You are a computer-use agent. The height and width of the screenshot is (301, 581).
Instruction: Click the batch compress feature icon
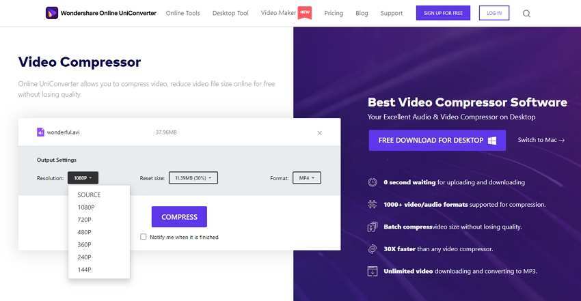pos(373,227)
